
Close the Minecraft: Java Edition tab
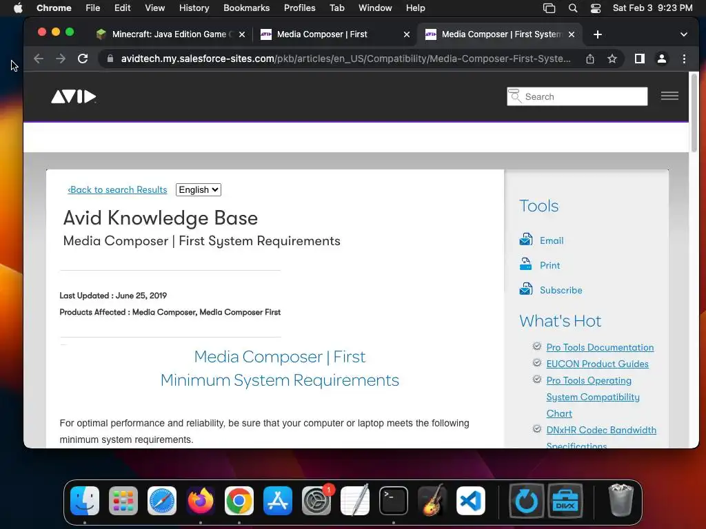pyautogui.click(x=242, y=34)
